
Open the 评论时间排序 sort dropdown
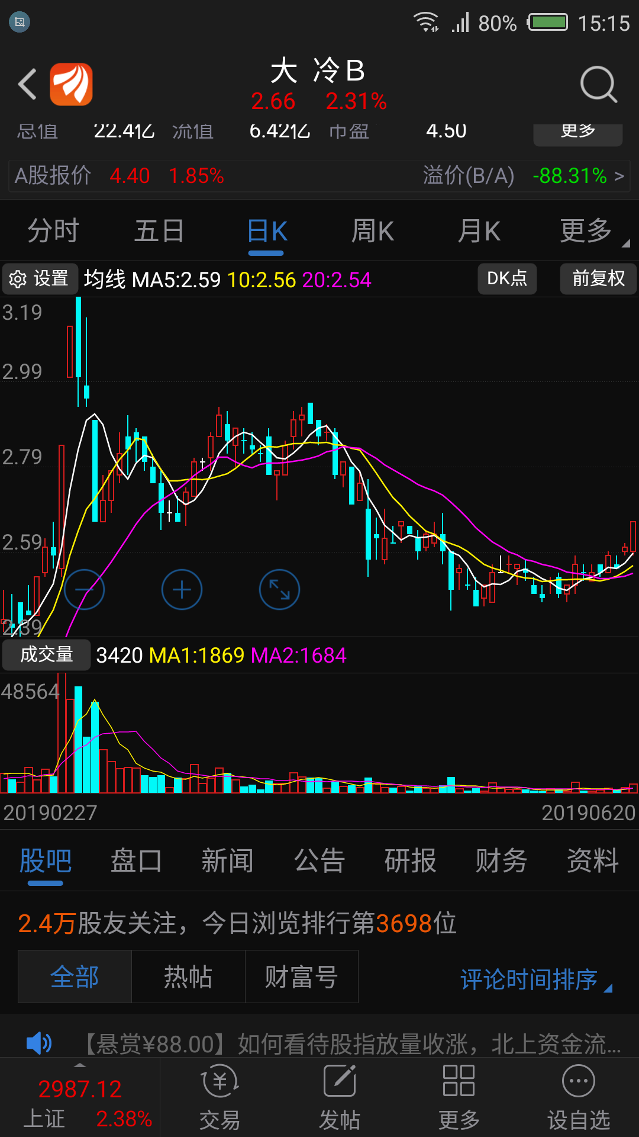pos(536,979)
